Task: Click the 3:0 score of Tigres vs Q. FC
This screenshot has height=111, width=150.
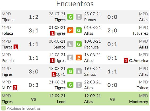Action: pos(34,72)
